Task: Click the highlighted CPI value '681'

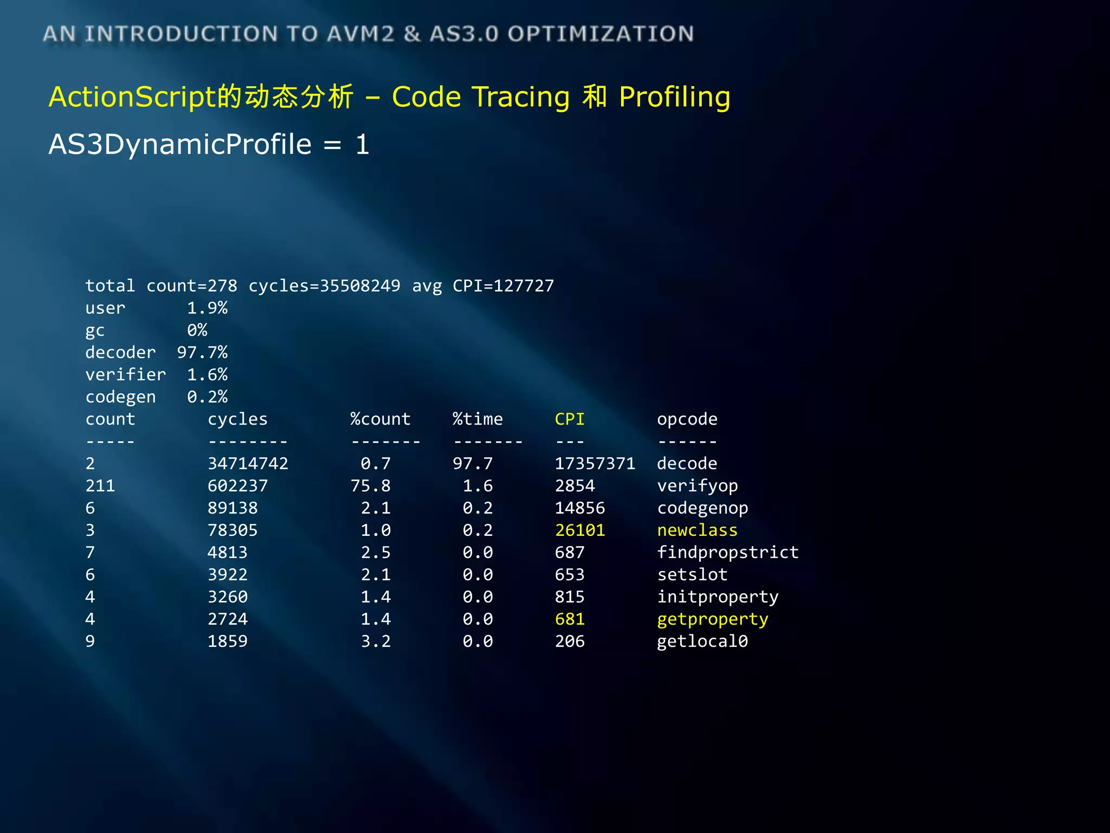Action: (570, 619)
